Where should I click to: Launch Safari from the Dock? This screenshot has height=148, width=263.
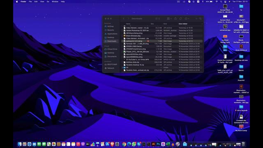tap(29, 144)
